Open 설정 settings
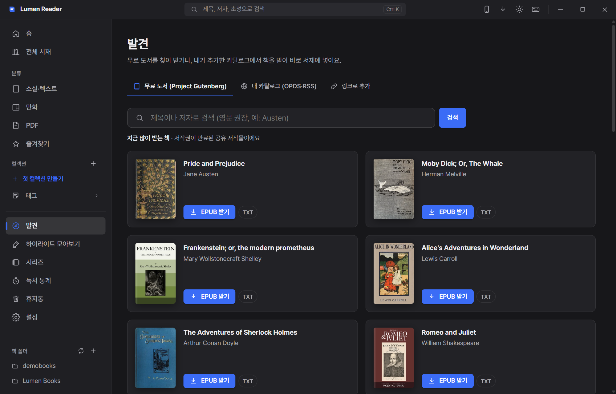The image size is (616, 394). tap(55, 317)
